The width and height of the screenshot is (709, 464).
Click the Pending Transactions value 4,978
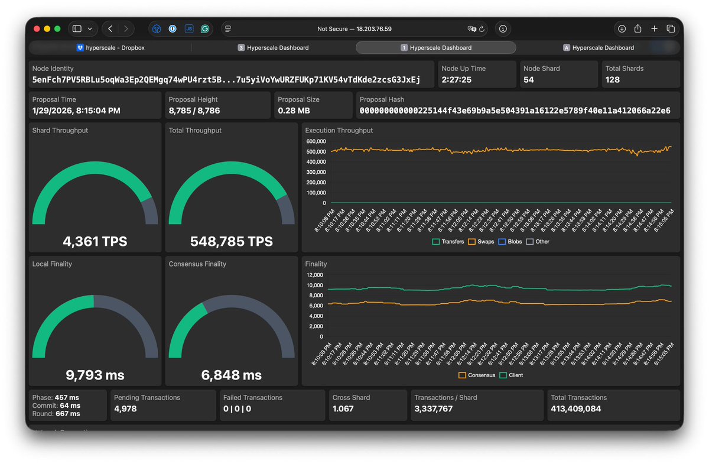coord(125,408)
